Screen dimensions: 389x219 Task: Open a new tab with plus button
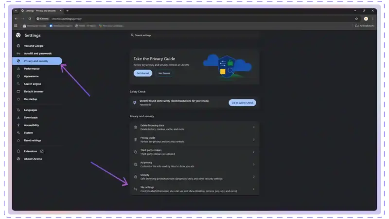[x=68, y=11]
